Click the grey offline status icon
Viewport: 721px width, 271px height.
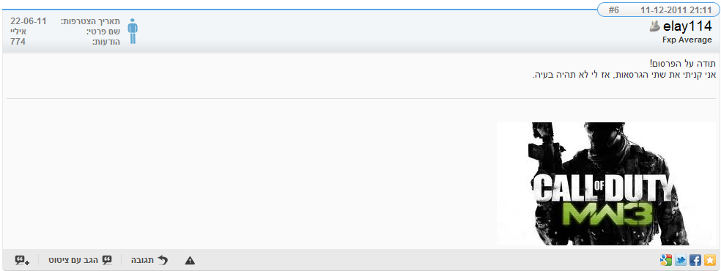point(655,26)
